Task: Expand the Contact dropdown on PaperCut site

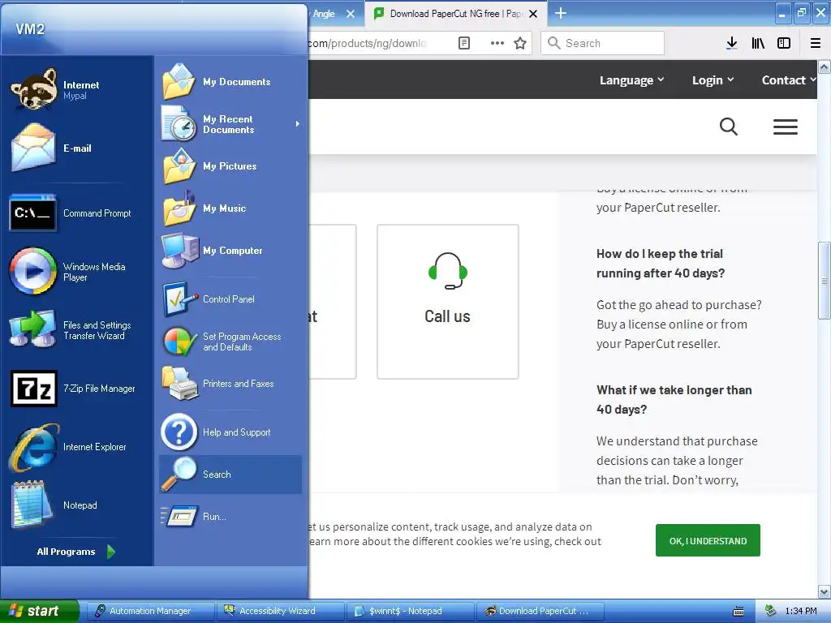Action: tap(789, 80)
